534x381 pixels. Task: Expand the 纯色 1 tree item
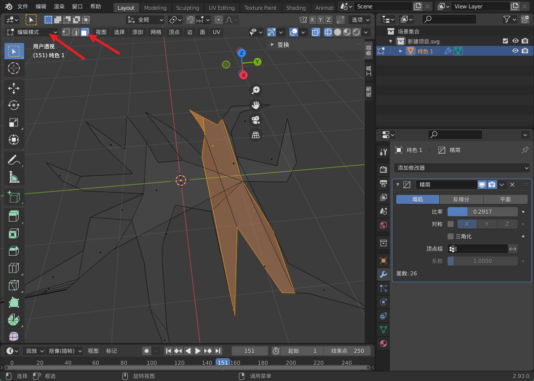401,51
